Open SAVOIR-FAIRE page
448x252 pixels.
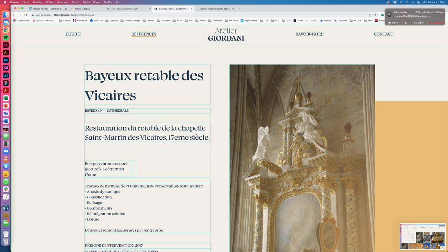(x=309, y=34)
